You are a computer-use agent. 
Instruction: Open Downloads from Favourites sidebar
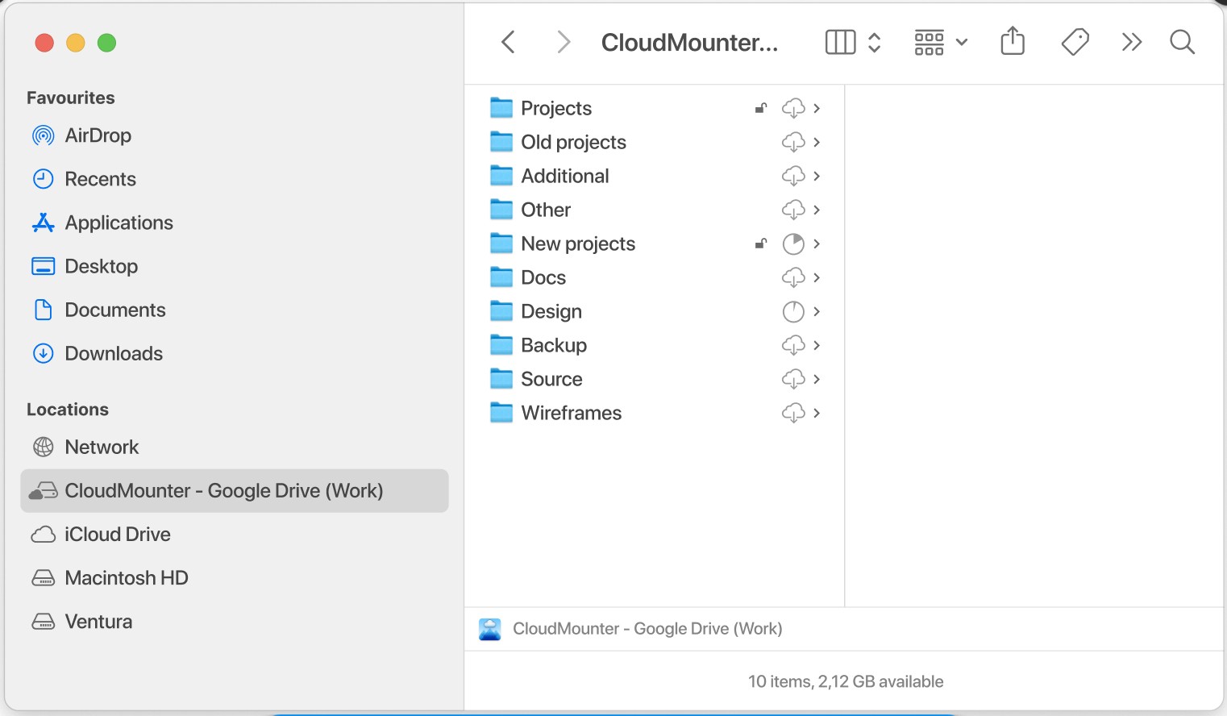pos(114,353)
